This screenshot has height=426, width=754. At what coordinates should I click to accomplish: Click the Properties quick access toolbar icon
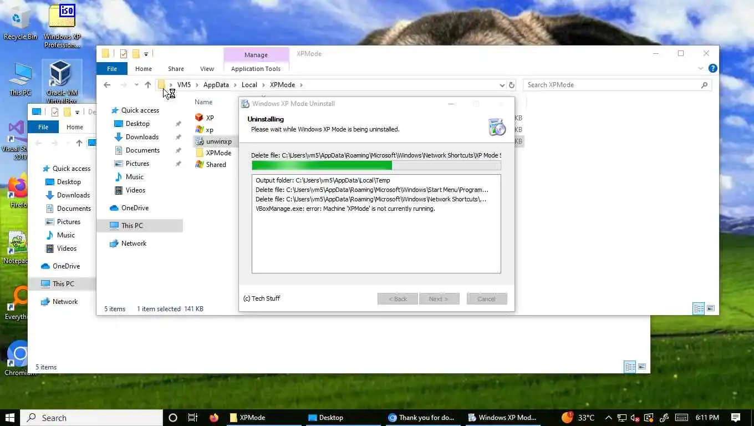point(124,54)
